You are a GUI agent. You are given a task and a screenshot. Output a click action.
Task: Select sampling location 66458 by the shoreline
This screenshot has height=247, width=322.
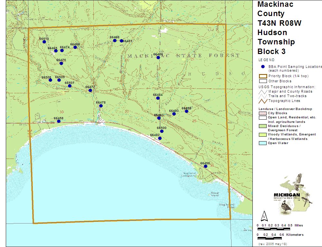pos(59,121)
